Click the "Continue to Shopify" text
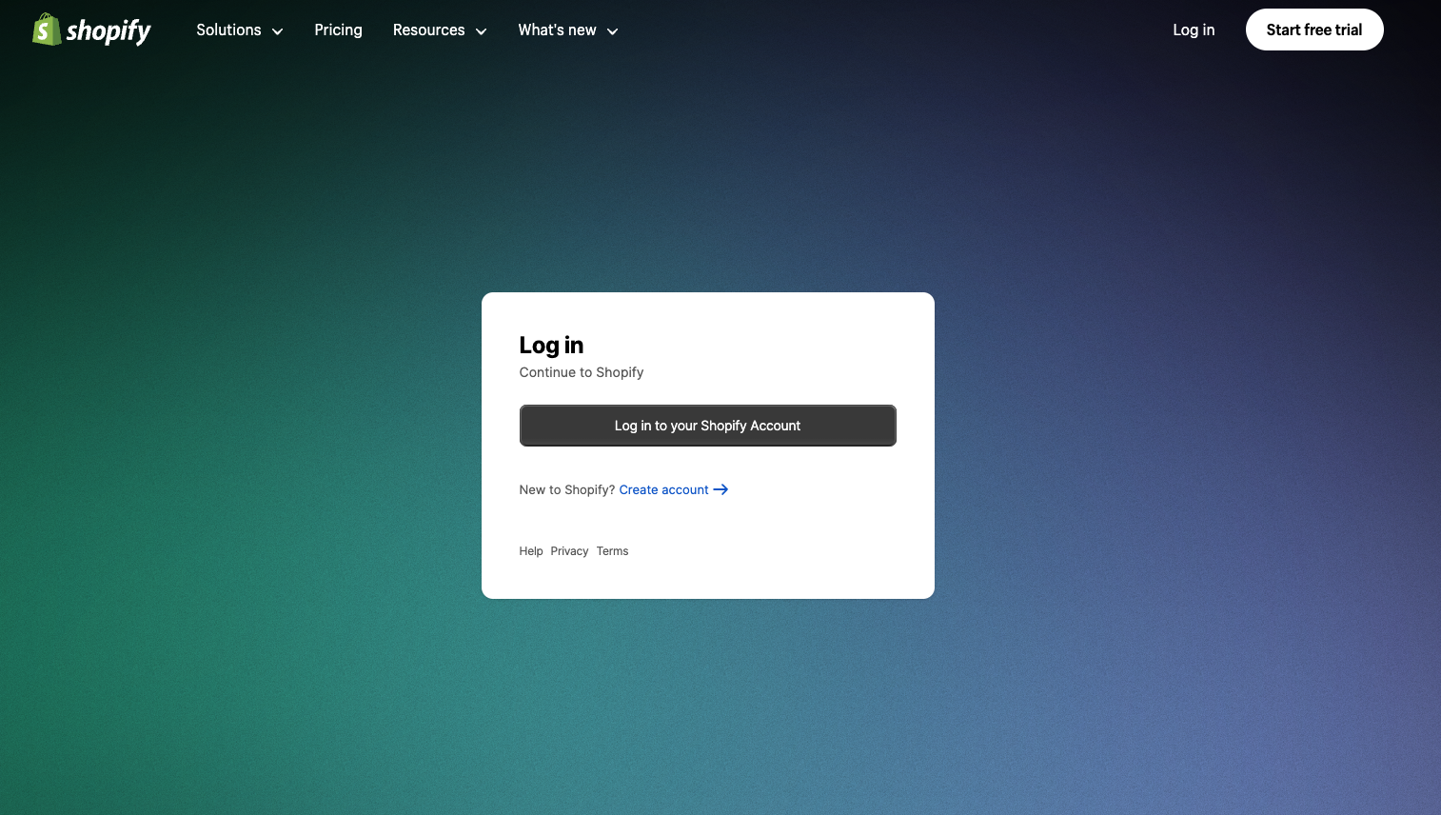 coord(582,372)
